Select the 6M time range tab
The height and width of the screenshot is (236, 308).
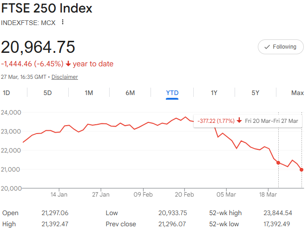click(x=130, y=93)
